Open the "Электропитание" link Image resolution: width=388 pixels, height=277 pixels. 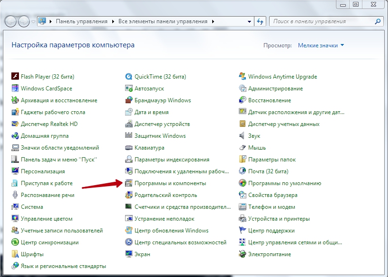tap(270, 254)
